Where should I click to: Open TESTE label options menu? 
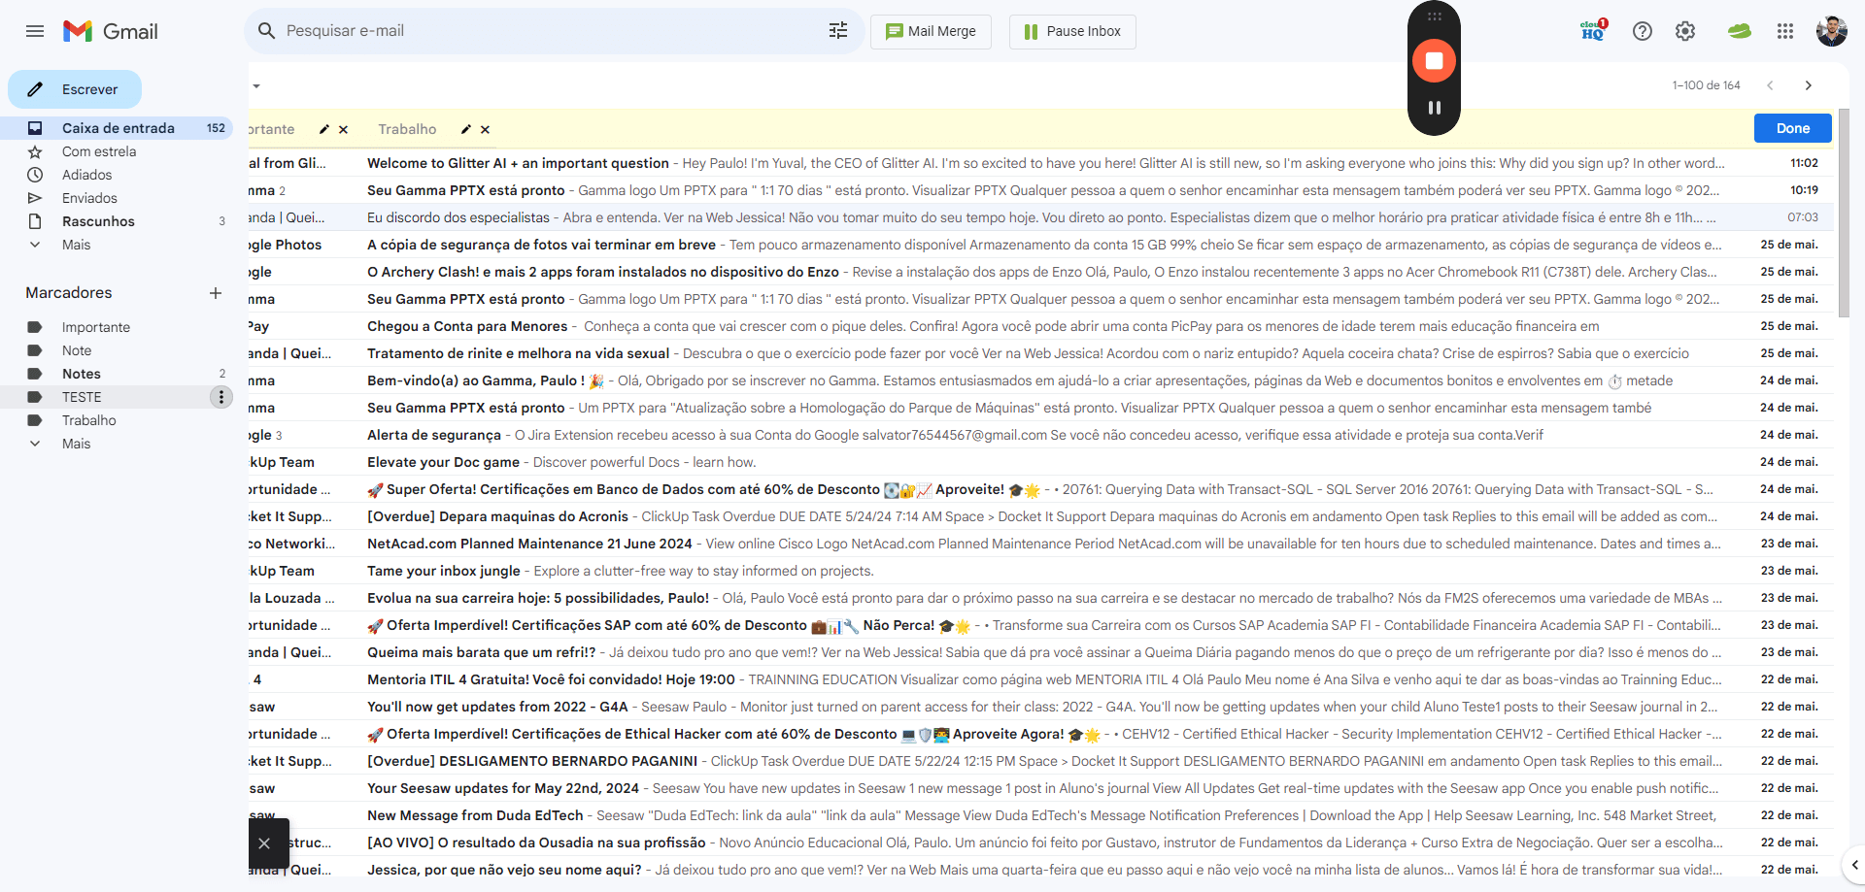coord(221,397)
